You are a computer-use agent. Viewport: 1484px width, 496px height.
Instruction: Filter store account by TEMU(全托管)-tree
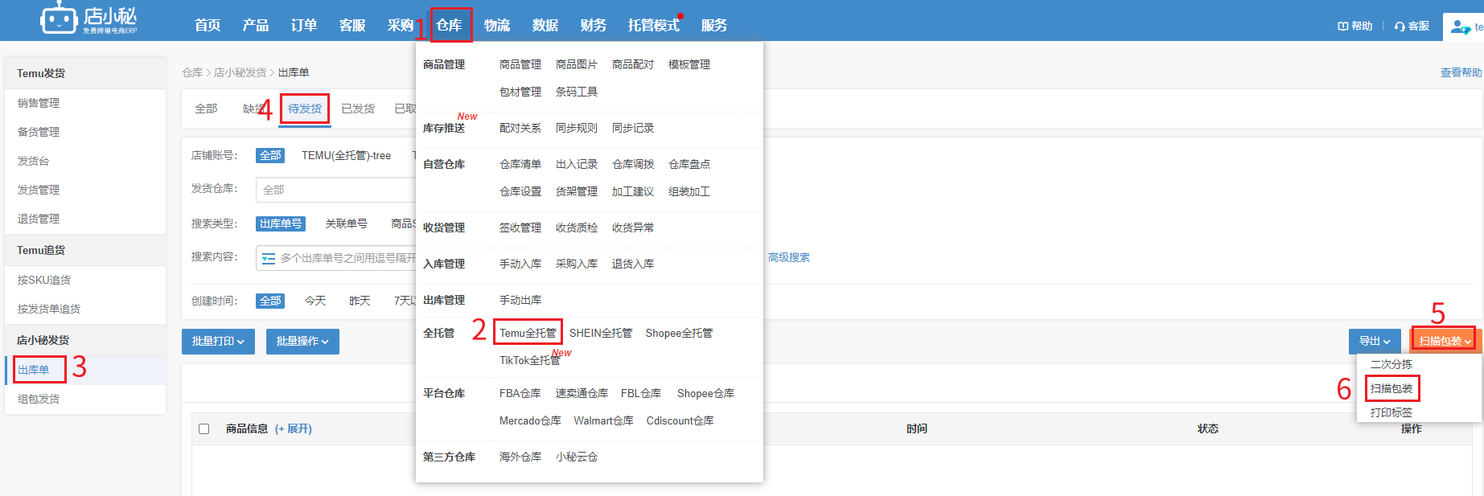(x=347, y=155)
